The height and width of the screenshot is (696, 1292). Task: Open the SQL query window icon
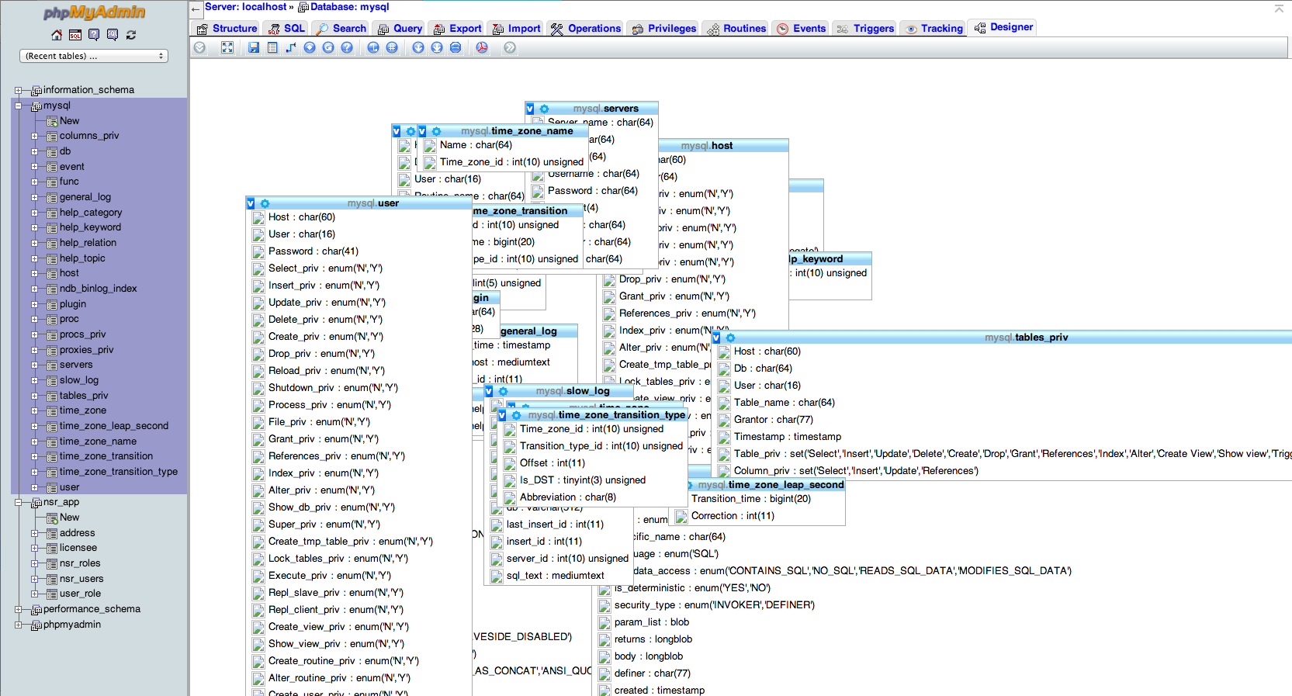pos(75,35)
